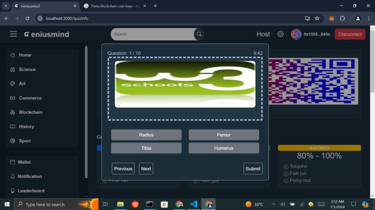The width and height of the screenshot is (375, 210).
Task: Click the Notification bell icon
Action: 13,176
